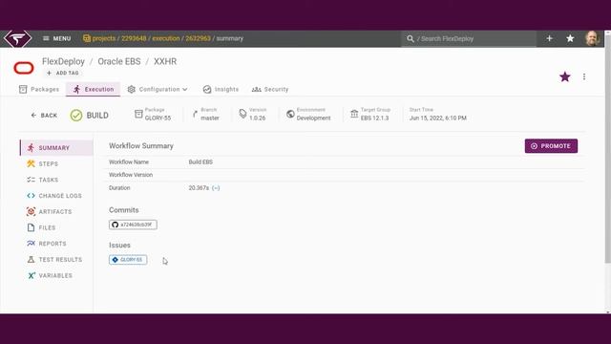Click the Environment globe icon
Image resolution: width=611 pixels, height=344 pixels.
(x=290, y=114)
